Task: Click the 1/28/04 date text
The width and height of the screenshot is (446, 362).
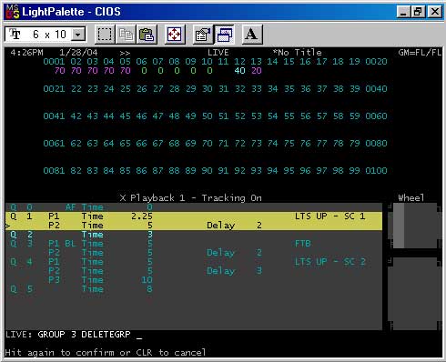Action: 78,53
